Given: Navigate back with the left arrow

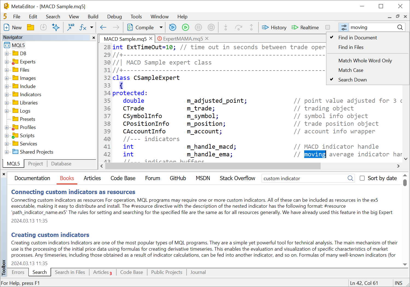Looking at the screenshot, I should [x=103, y=27].
